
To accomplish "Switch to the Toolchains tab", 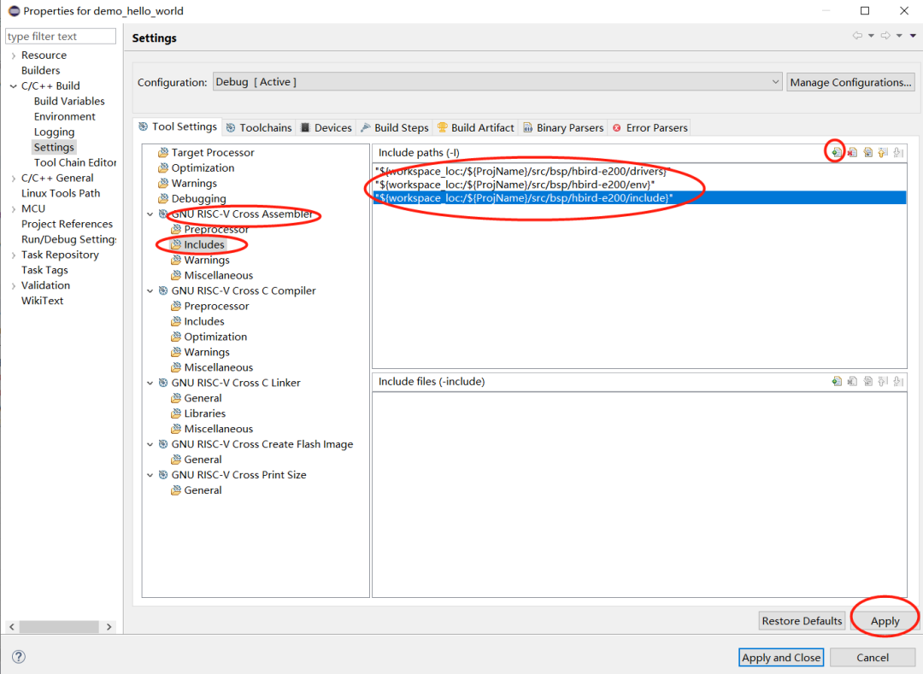I will coord(259,127).
